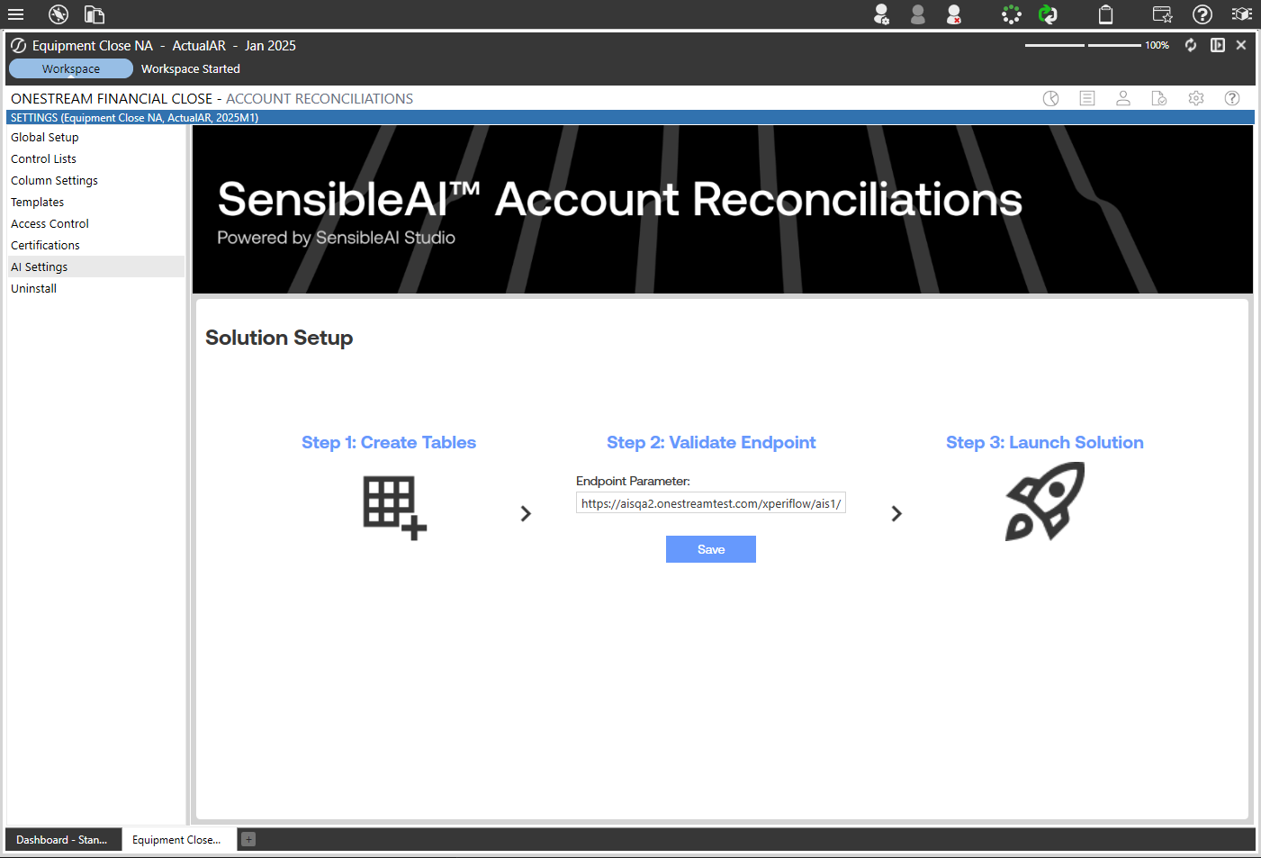Click the dotted circle activity icon

[x=1012, y=14]
